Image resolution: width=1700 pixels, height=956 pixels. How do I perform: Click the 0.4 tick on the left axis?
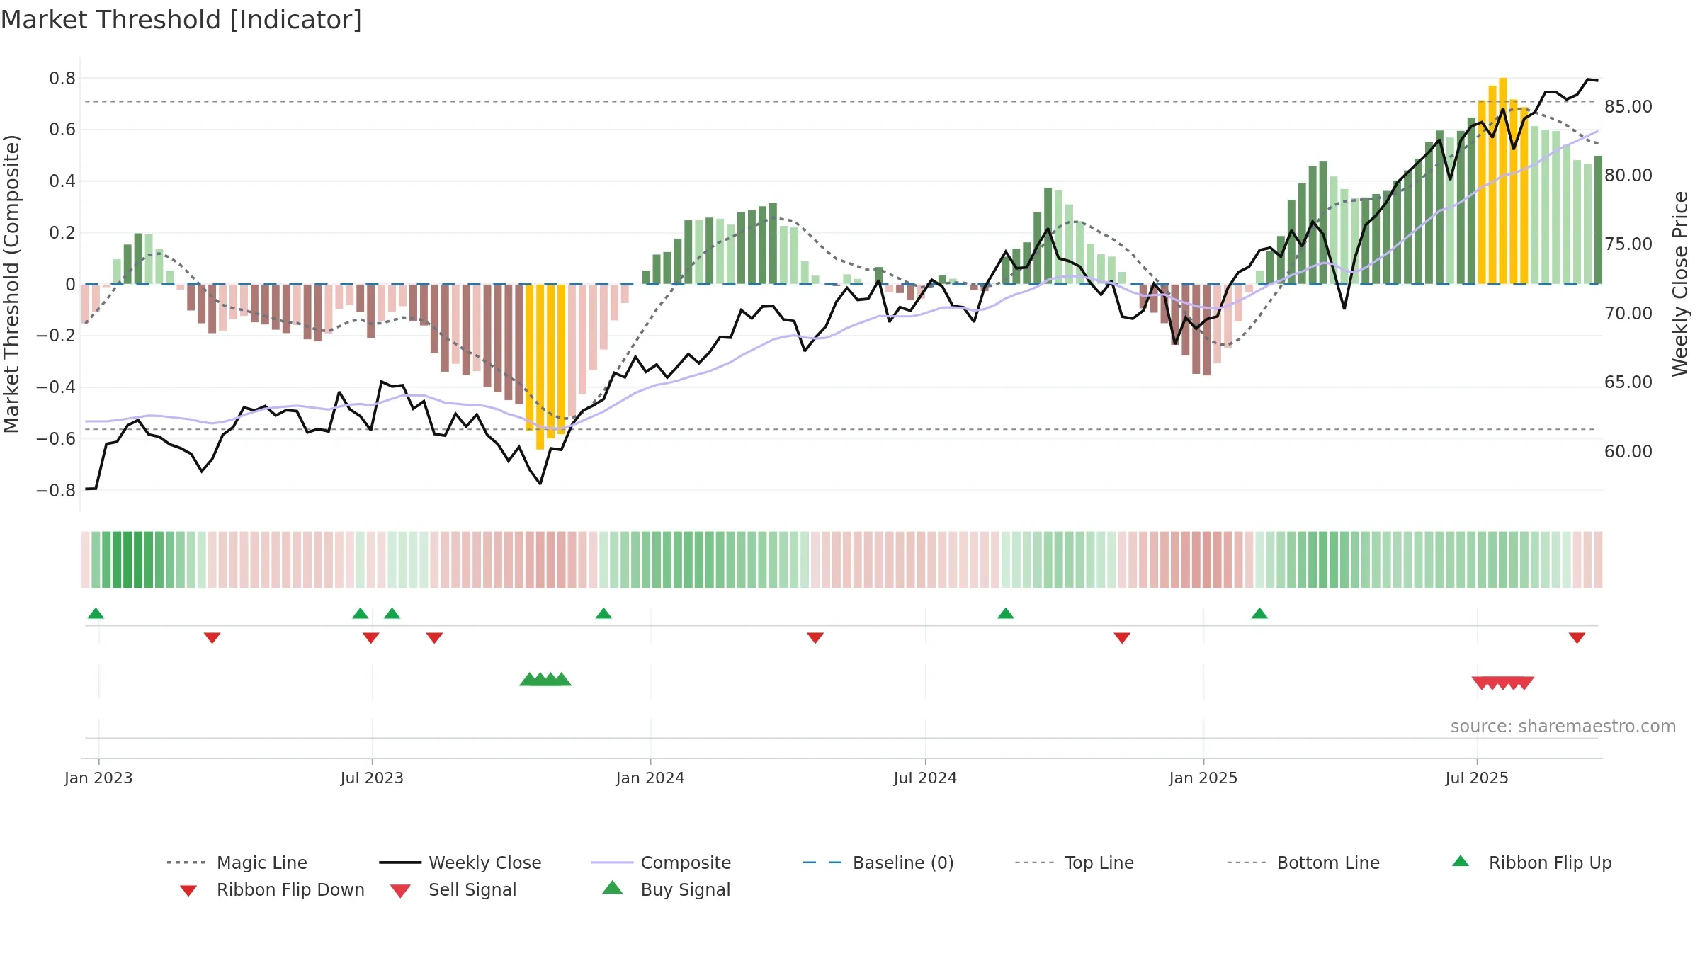[62, 181]
